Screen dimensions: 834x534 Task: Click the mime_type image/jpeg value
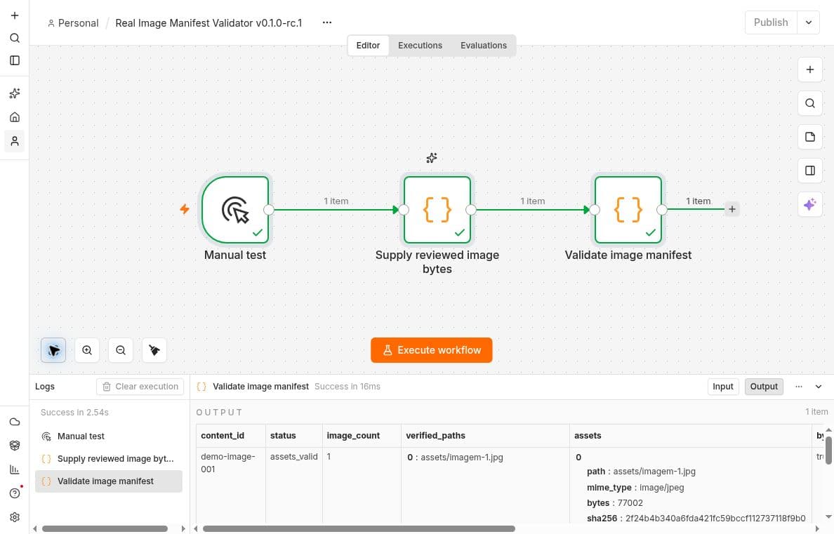tap(663, 487)
